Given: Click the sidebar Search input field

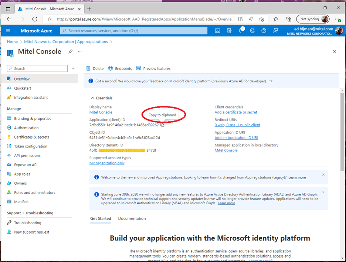Looking at the screenshot, I should pos(39,68).
